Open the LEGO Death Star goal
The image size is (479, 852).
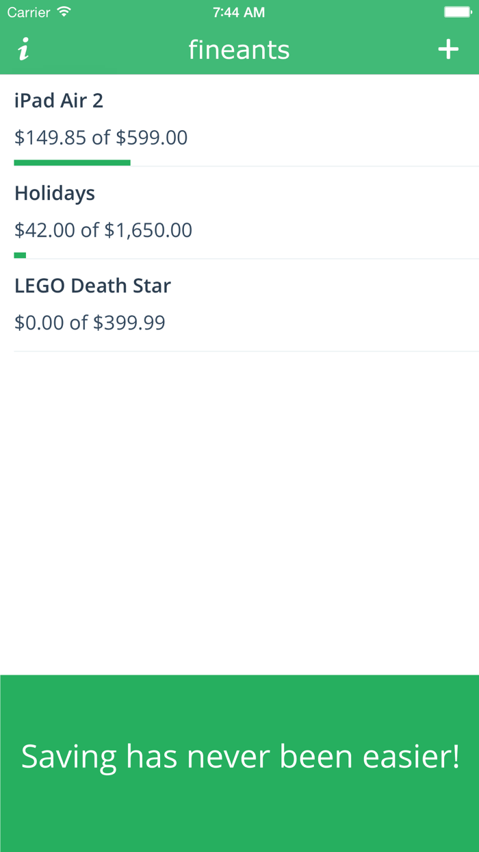coord(92,286)
